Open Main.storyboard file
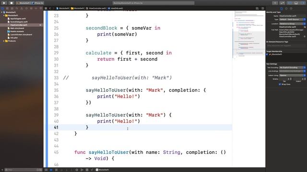The image size is (307, 172). [17, 28]
